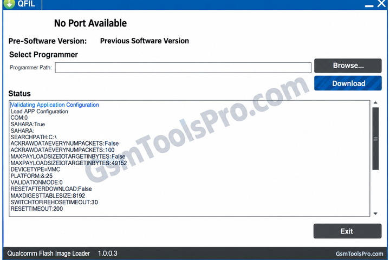
Task: Focus the Programmer Path input field
Action: coord(183,68)
